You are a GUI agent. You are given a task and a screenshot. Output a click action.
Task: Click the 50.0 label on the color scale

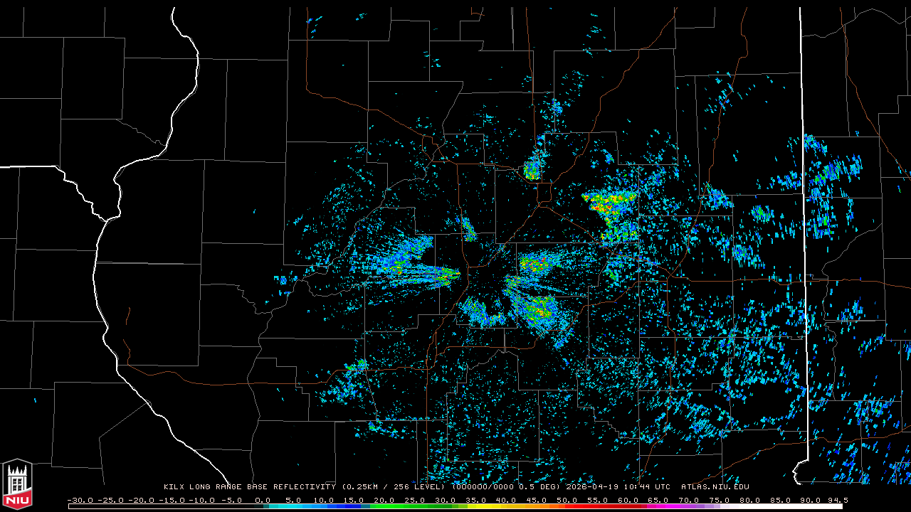pyautogui.click(x=568, y=500)
